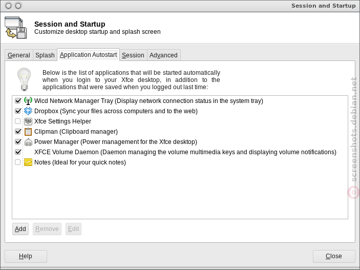Open the Advanced tab

pyautogui.click(x=163, y=55)
